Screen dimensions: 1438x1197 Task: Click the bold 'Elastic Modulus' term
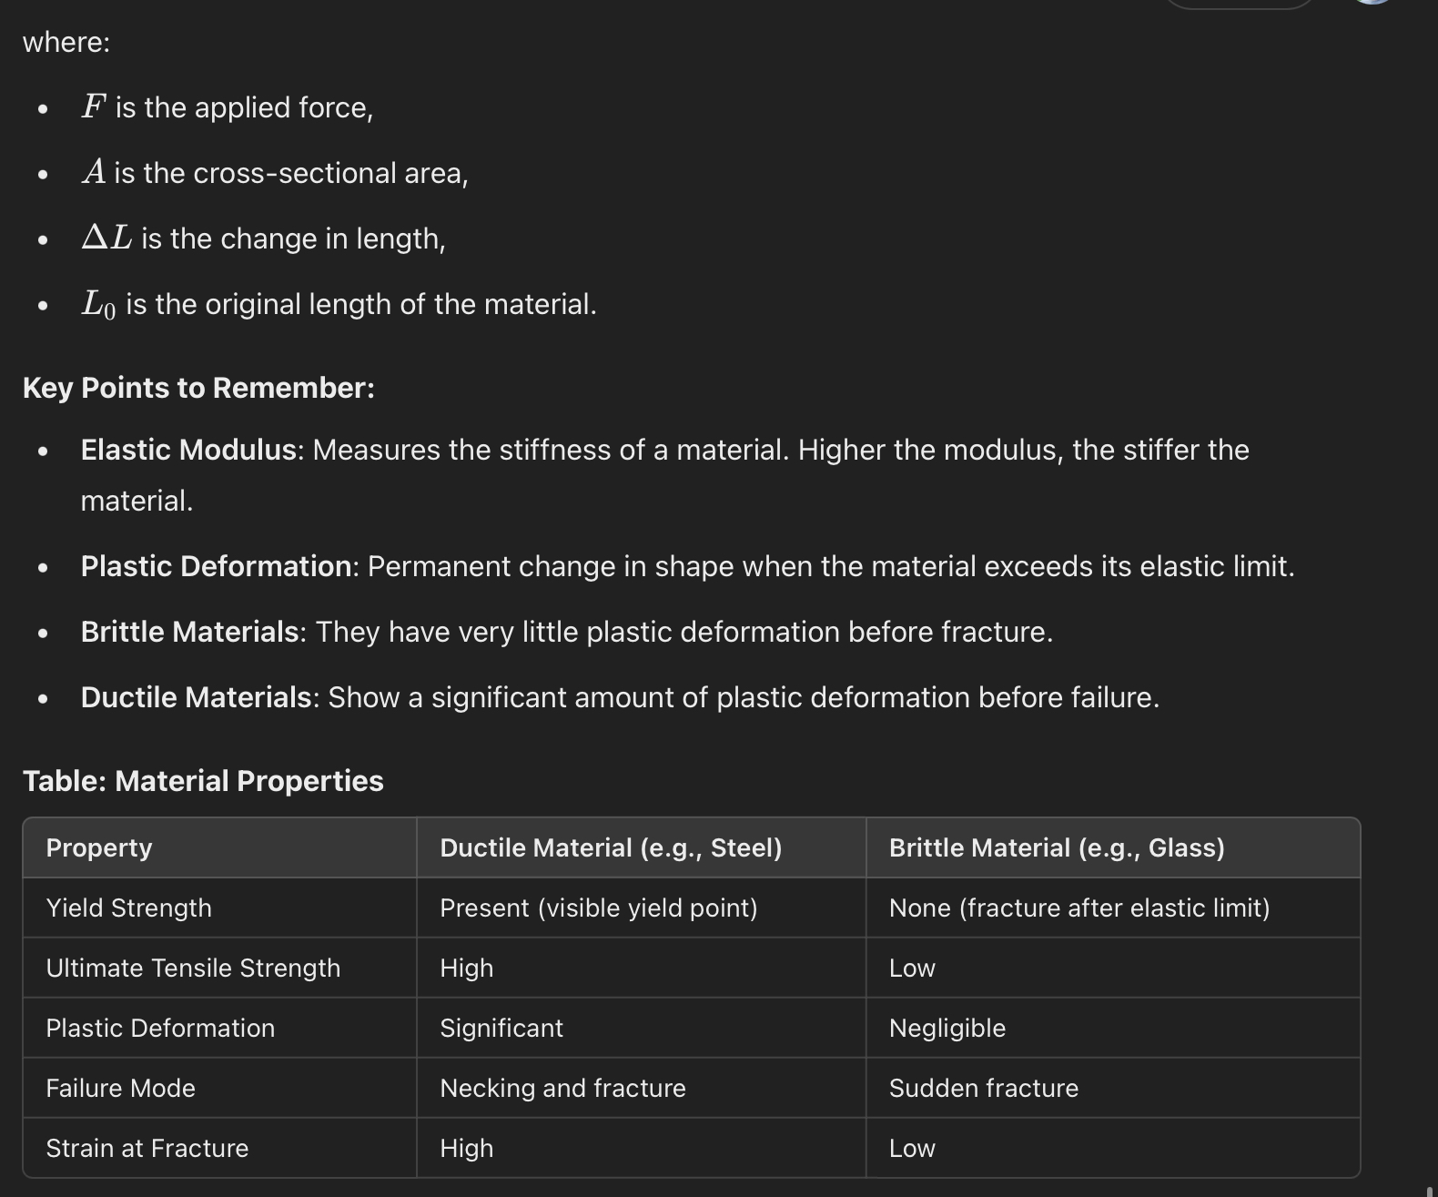pos(188,450)
